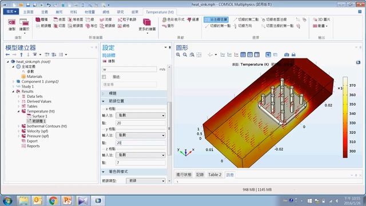This screenshot has height=206, width=366.
Task: Click 切線方向 tangent direction button
Action: coord(242,26)
